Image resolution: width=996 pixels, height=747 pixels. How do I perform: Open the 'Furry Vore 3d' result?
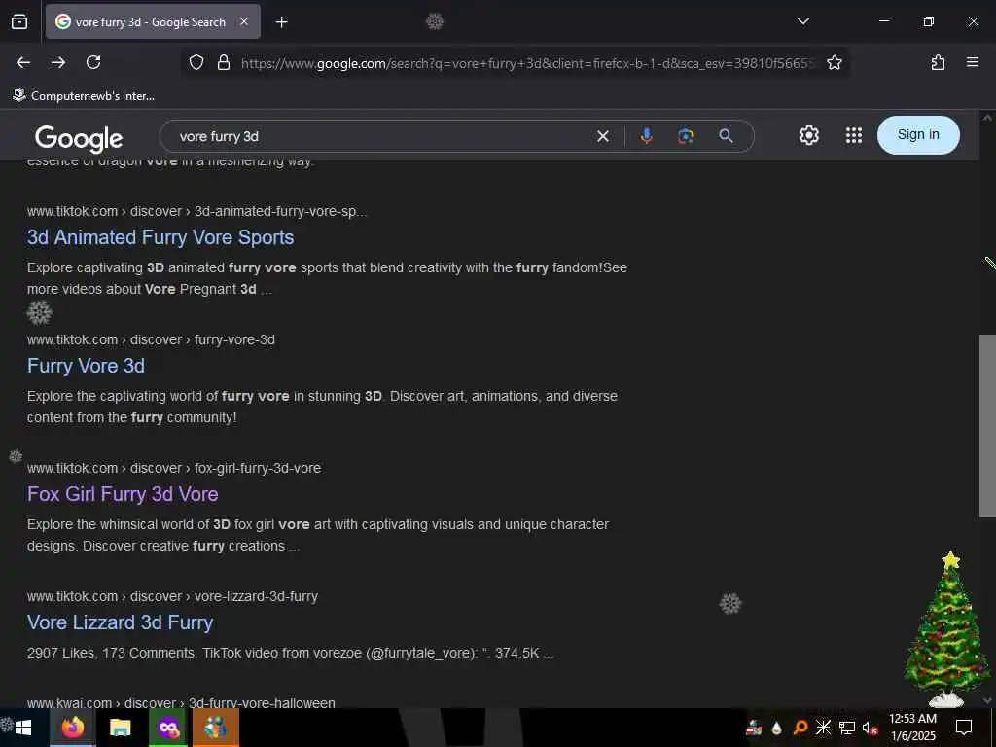tap(86, 366)
